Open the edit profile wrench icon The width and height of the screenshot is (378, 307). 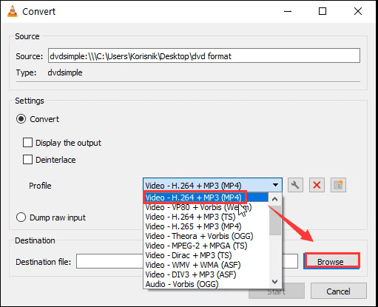295,185
